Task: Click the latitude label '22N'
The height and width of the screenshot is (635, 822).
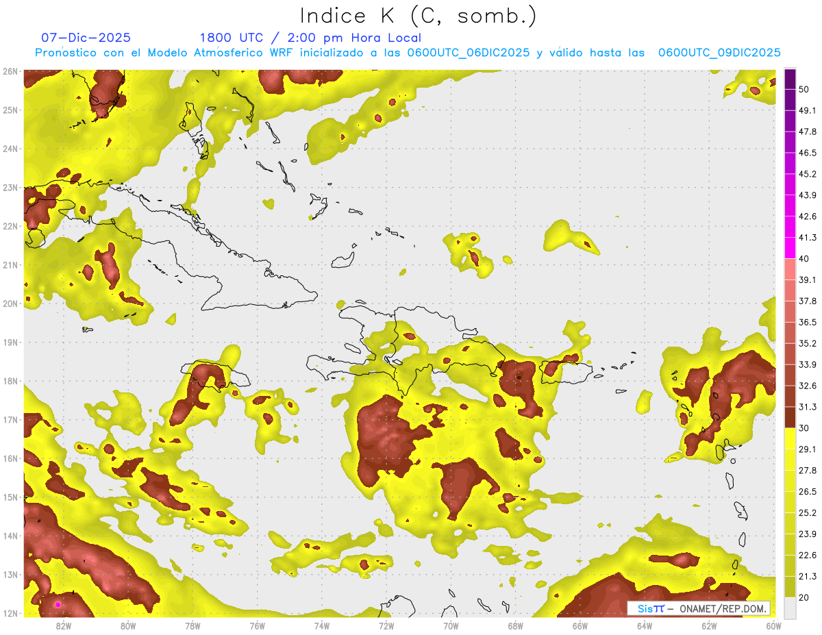Action: click(10, 226)
